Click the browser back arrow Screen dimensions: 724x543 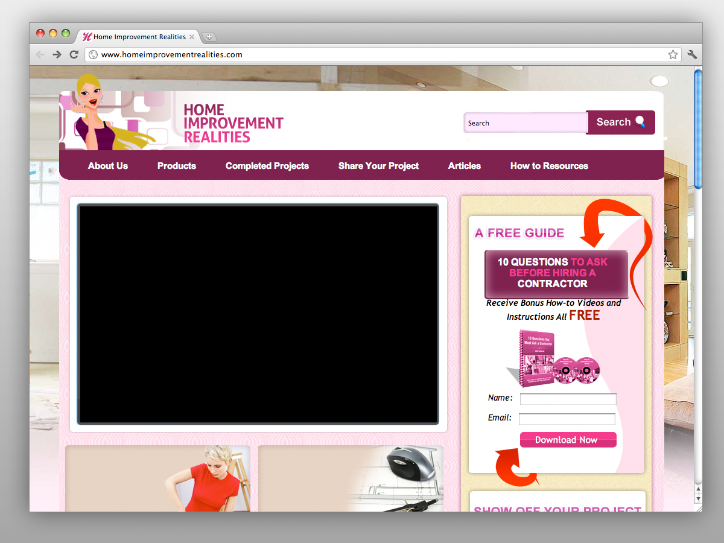[40, 54]
